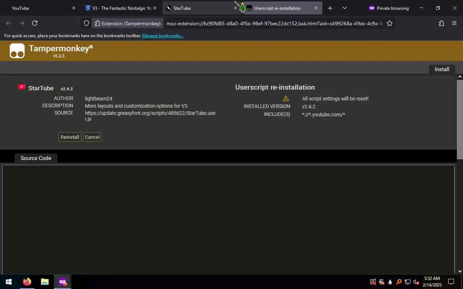Screen dimensions: 463x289
Task: Cancel the userscript re-installation
Action: [92, 137]
